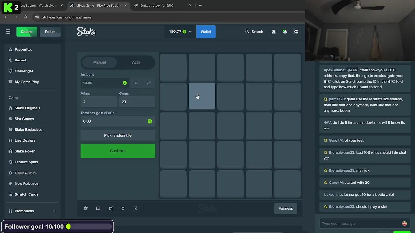Open live stats chart icon

(111, 208)
